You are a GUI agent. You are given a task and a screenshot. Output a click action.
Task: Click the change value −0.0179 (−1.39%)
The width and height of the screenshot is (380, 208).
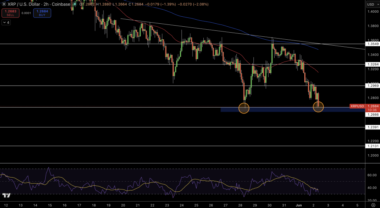point(160,4)
